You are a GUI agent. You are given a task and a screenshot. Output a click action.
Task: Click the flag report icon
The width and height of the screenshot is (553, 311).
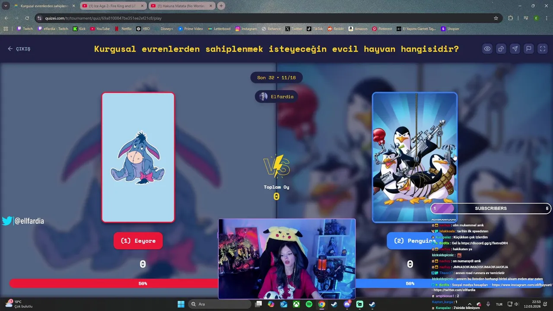529,49
